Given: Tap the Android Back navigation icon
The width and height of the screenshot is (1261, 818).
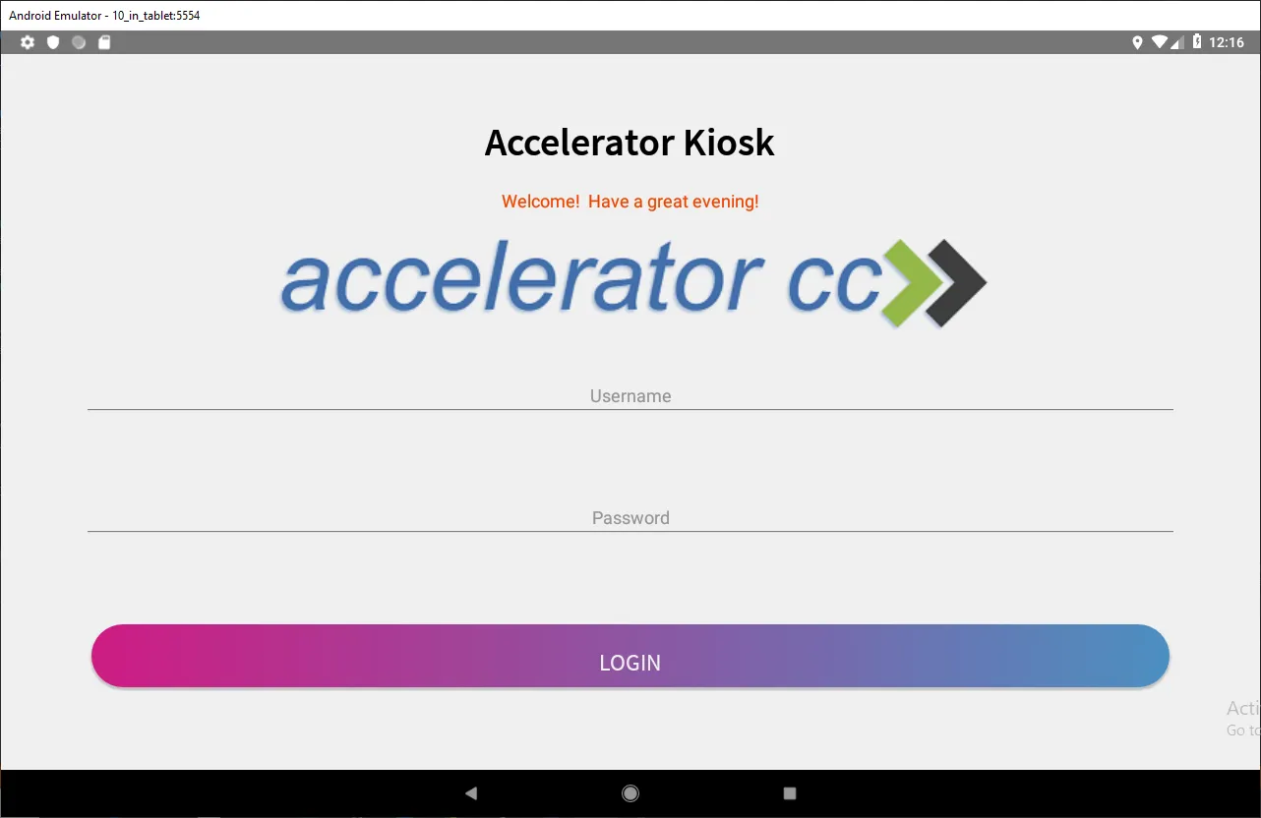Looking at the screenshot, I should [x=471, y=793].
